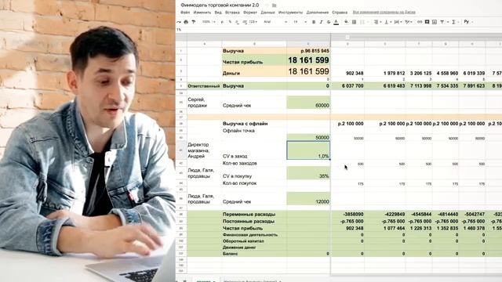Select Выручка total cell р.96 815 945

click(x=308, y=51)
